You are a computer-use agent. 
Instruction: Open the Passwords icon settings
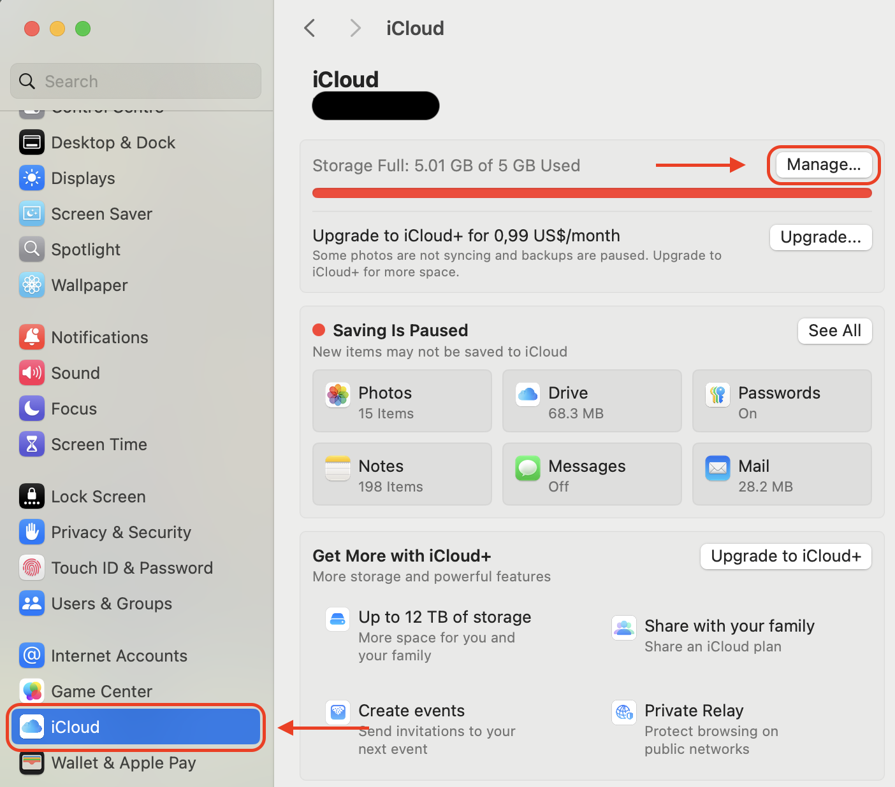tap(717, 395)
